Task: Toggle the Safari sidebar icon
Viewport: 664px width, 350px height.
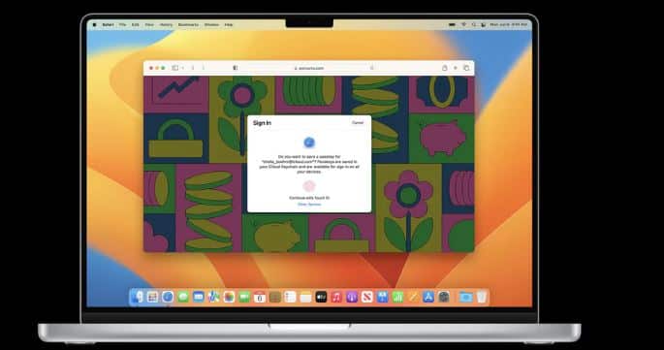Action: click(x=174, y=68)
